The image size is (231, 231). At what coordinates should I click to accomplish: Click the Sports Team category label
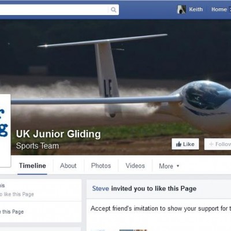(x=38, y=146)
